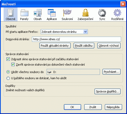Click the Při startu aplikace Firefox label
The height and width of the screenshot is (114, 127).
[22, 32]
